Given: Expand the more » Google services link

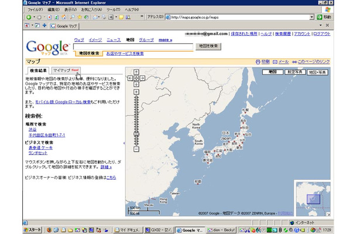Looking at the screenshot, I should pyautogui.click(x=164, y=40).
